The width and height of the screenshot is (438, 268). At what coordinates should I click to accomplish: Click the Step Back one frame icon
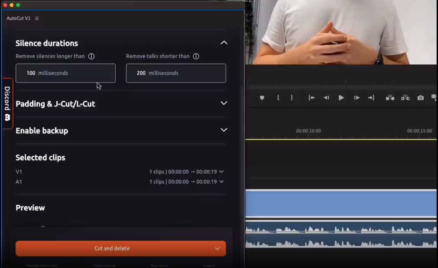click(326, 98)
